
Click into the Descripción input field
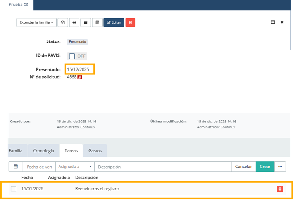coord(163,167)
